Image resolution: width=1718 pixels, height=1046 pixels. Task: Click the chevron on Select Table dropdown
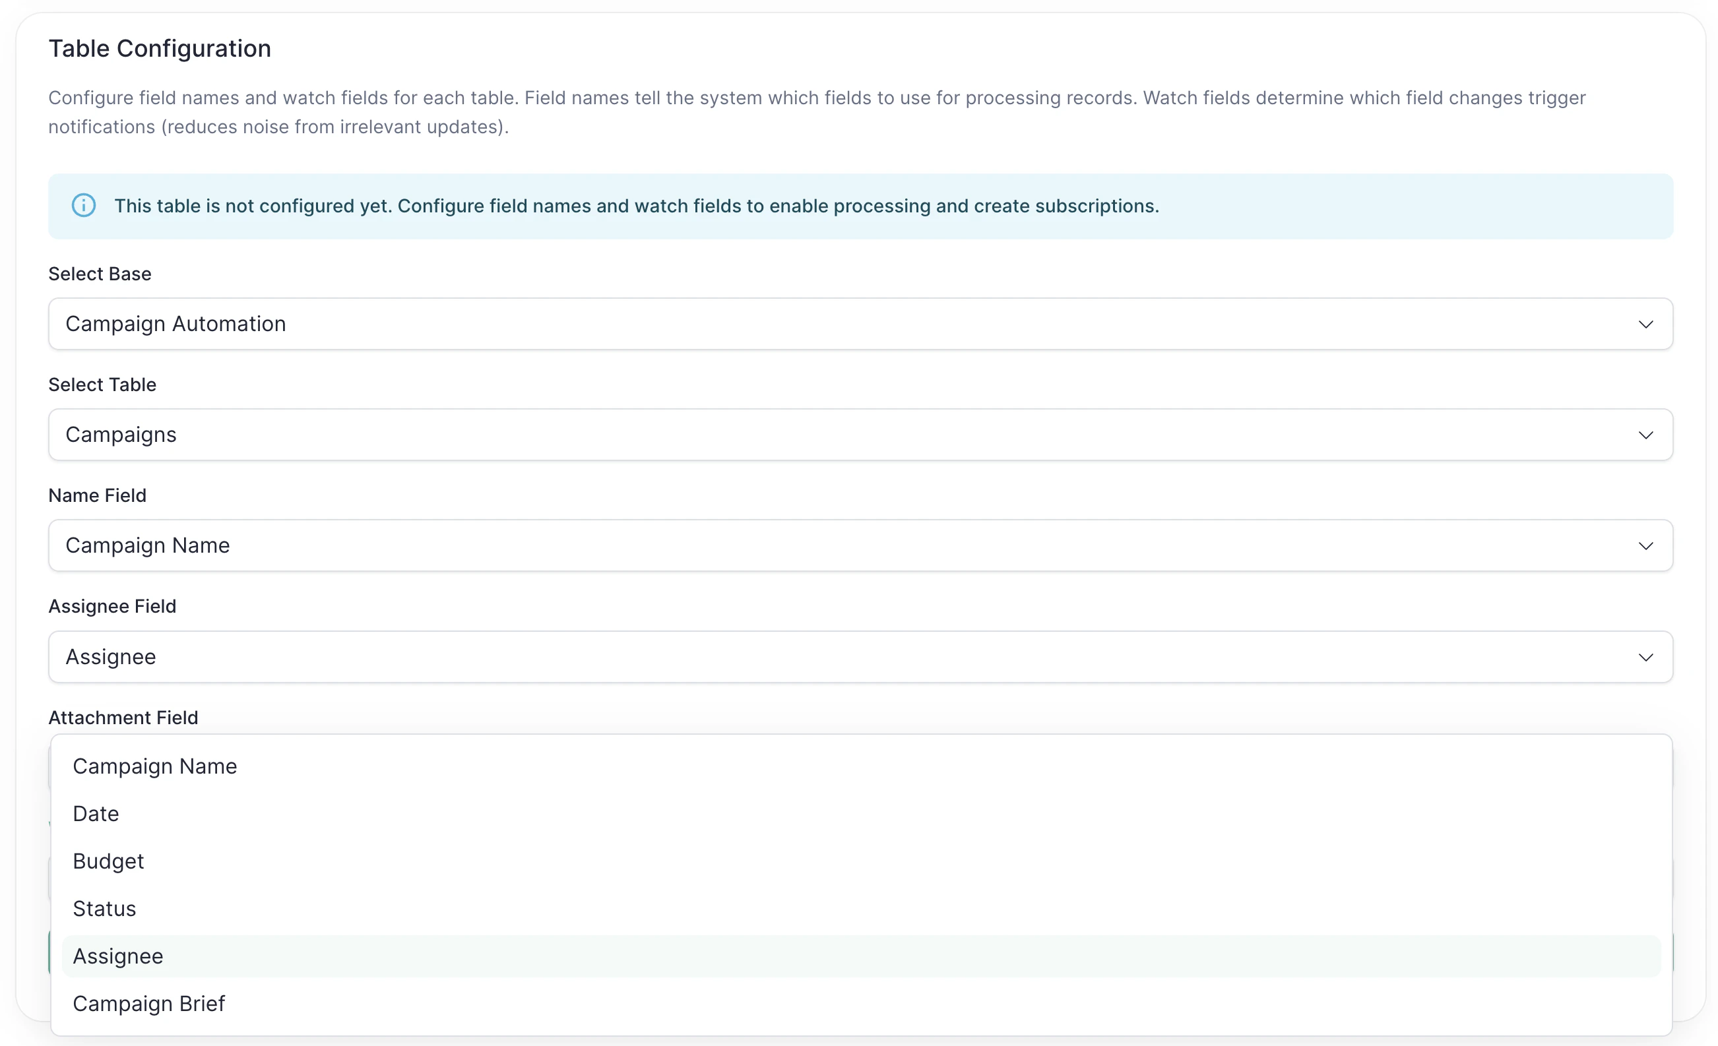click(1645, 434)
